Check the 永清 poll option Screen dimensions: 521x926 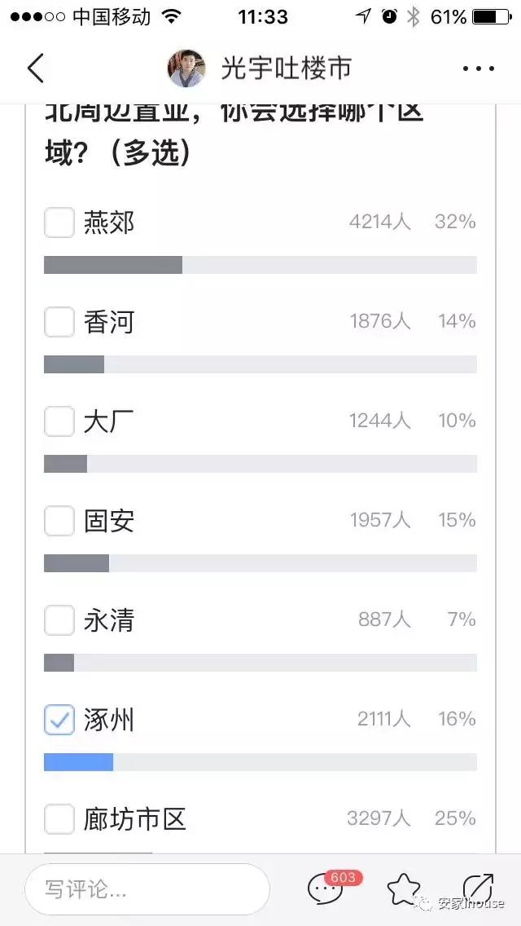(59, 621)
